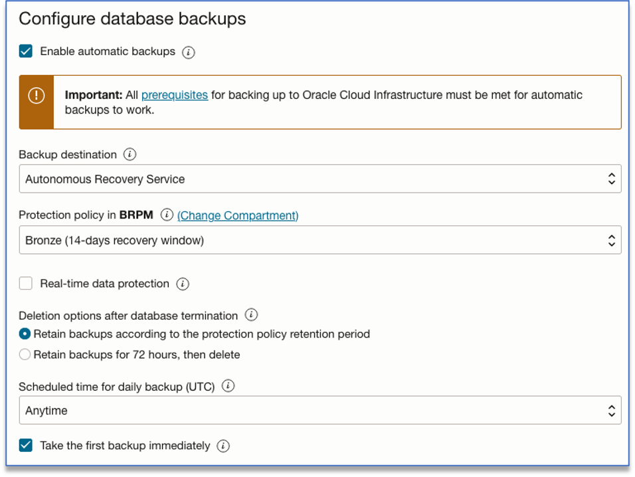
Task: Click info icon beside Take first backup immediately
Action: [223, 446]
